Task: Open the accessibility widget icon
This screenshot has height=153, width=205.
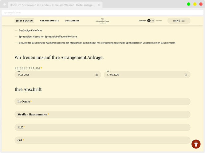Action: coord(196,144)
